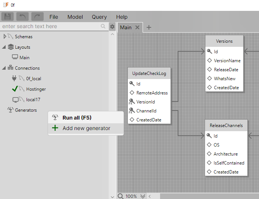This screenshot has height=199, width=259.
Task: Click the diamond icon beside RemoteAddress
Action: (132, 93)
